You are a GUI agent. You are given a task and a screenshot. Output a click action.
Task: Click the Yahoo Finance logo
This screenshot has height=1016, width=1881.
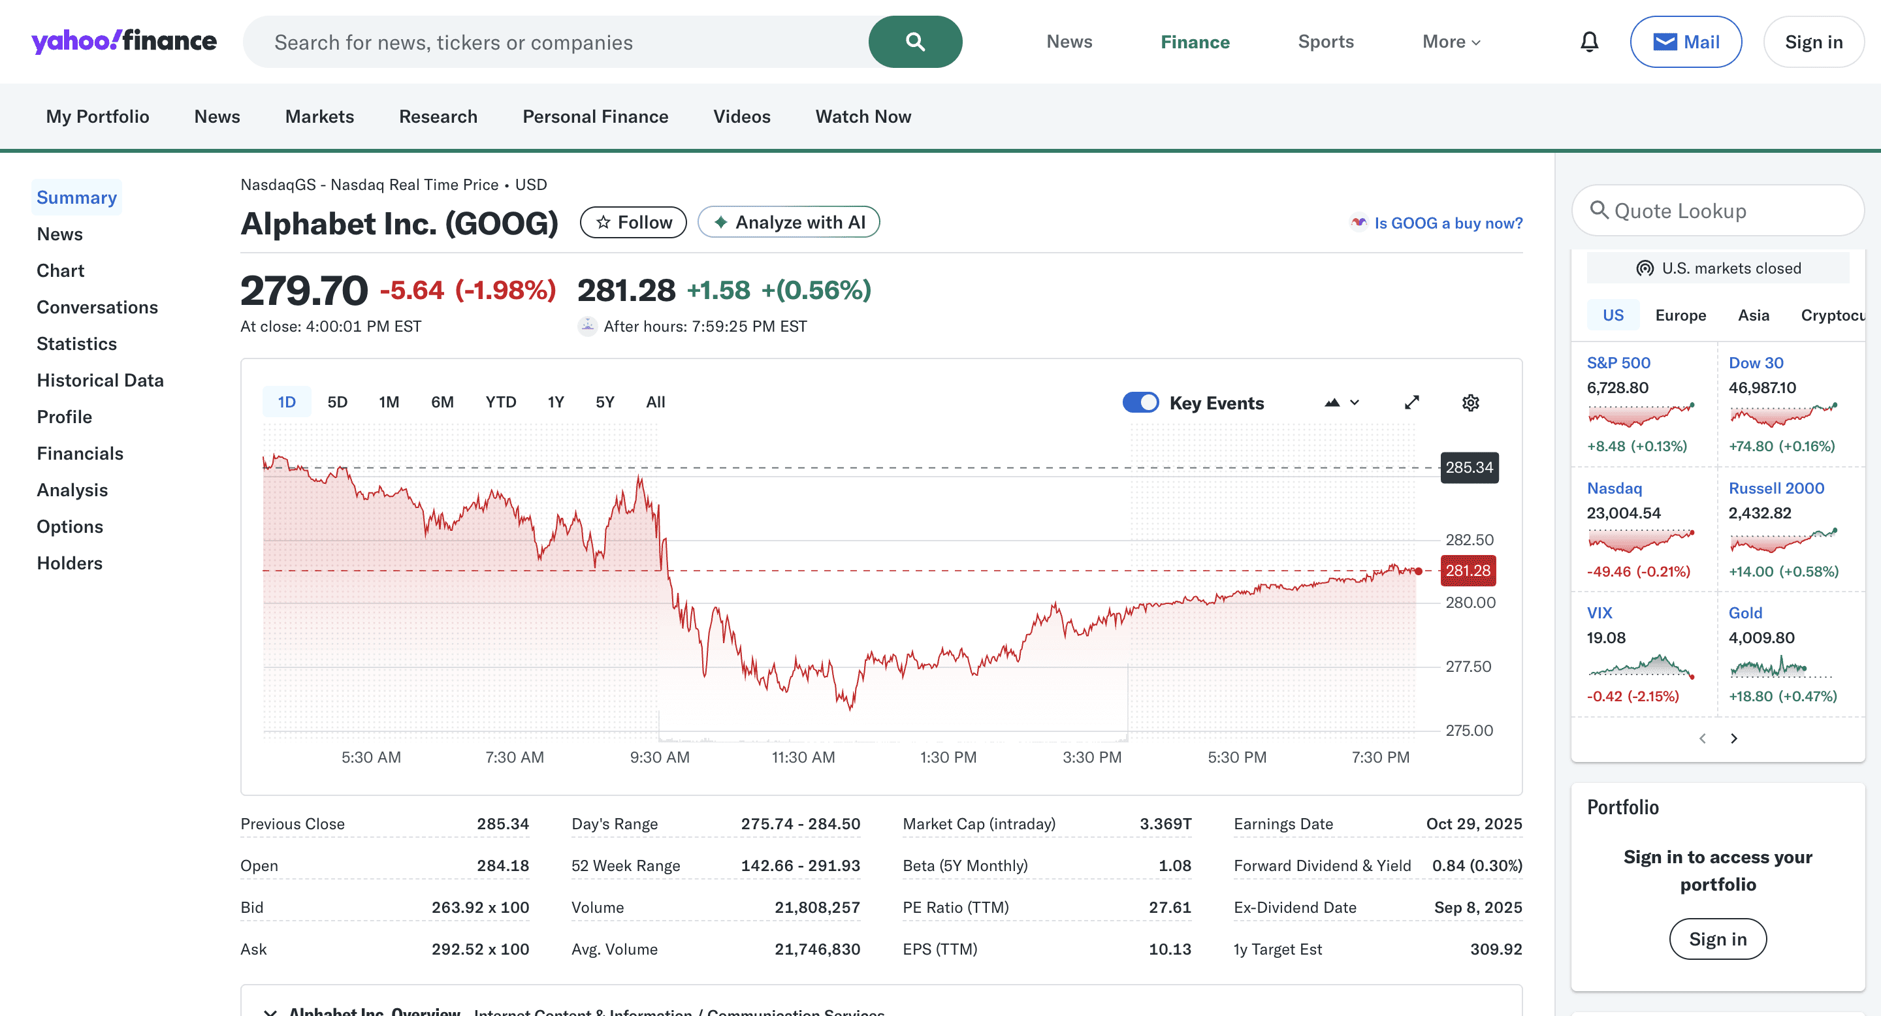(x=123, y=42)
